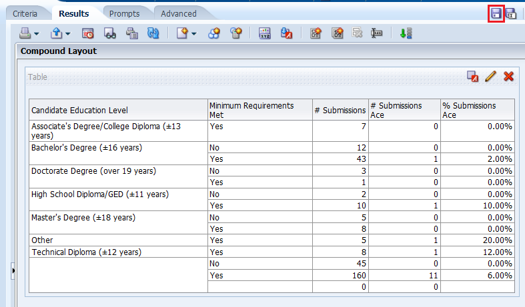The height and width of the screenshot is (307, 525).
Task: Open the New View dropdown arrow
Action: pos(194,33)
